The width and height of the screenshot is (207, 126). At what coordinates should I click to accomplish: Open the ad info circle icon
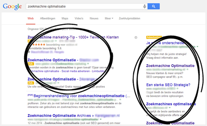click(136, 37)
